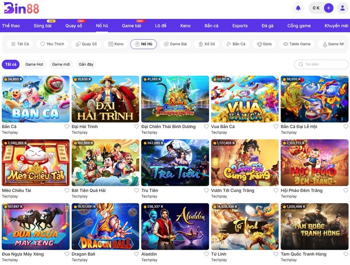350x265 pixels.
Task: Select Tất Cả category chip
Action: 20,44
